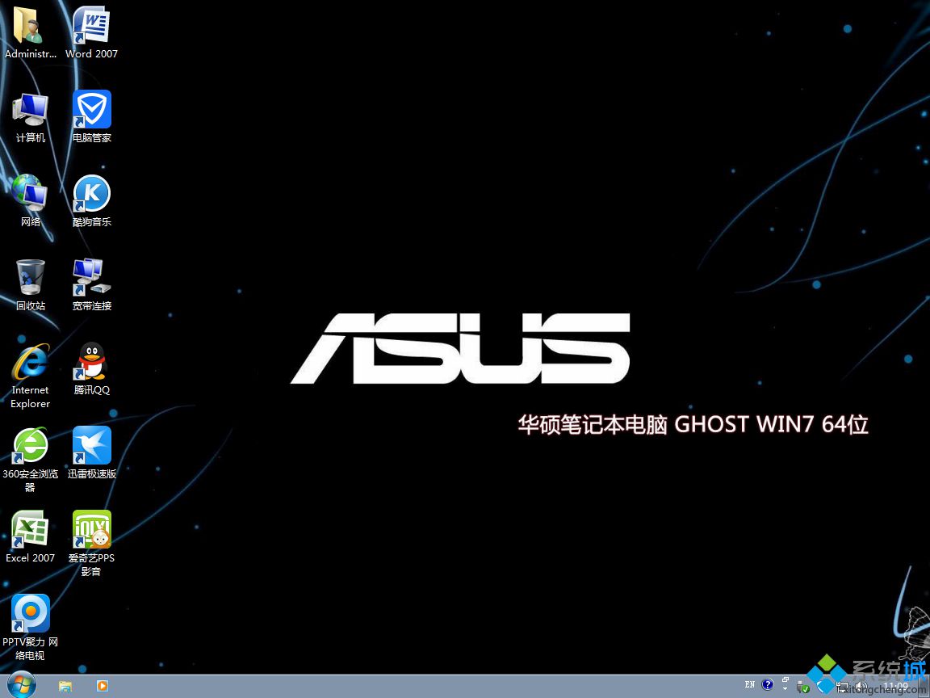Open the 宽带连接 broadband connection shortcut
The width and height of the screenshot is (930, 698).
pyautogui.click(x=92, y=285)
